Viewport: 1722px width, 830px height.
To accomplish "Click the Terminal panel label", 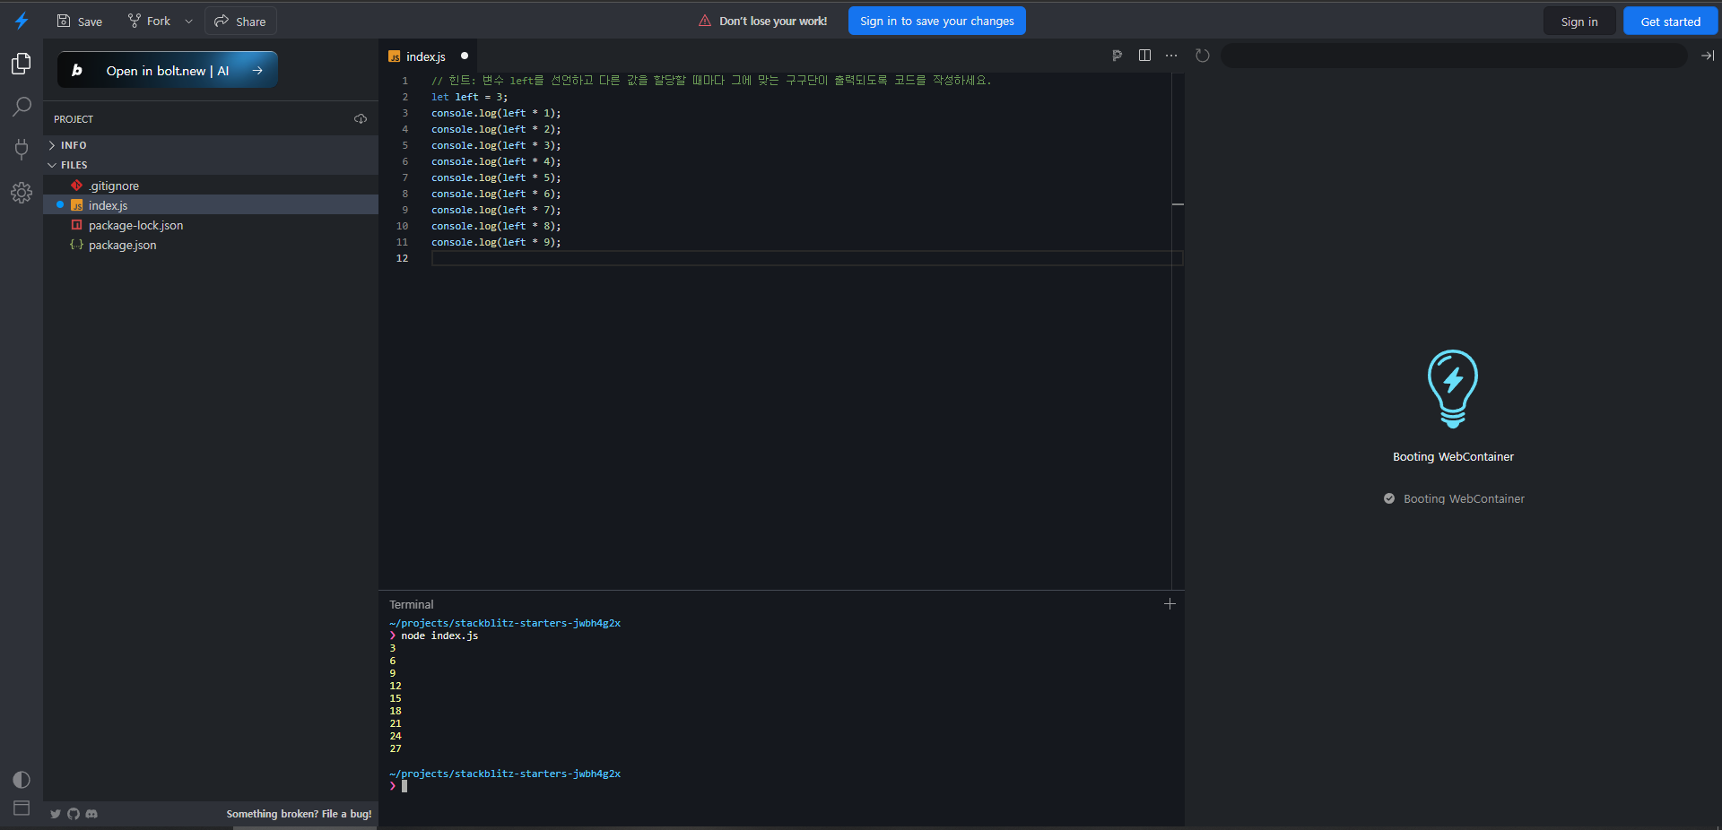I will coord(411,605).
